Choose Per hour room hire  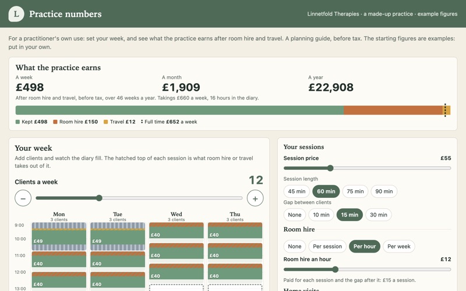coord(365,246)
